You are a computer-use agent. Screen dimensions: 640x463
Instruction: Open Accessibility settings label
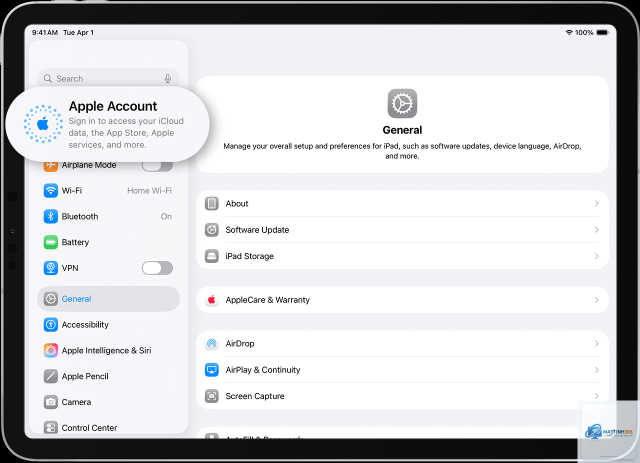tap(85, 324)
